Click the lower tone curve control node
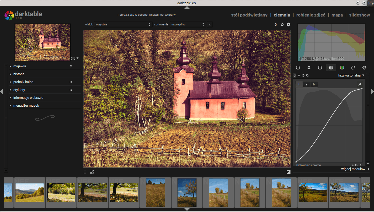This screenshot has width=374, height=212. pyautogui.click(x=306, y=154)
